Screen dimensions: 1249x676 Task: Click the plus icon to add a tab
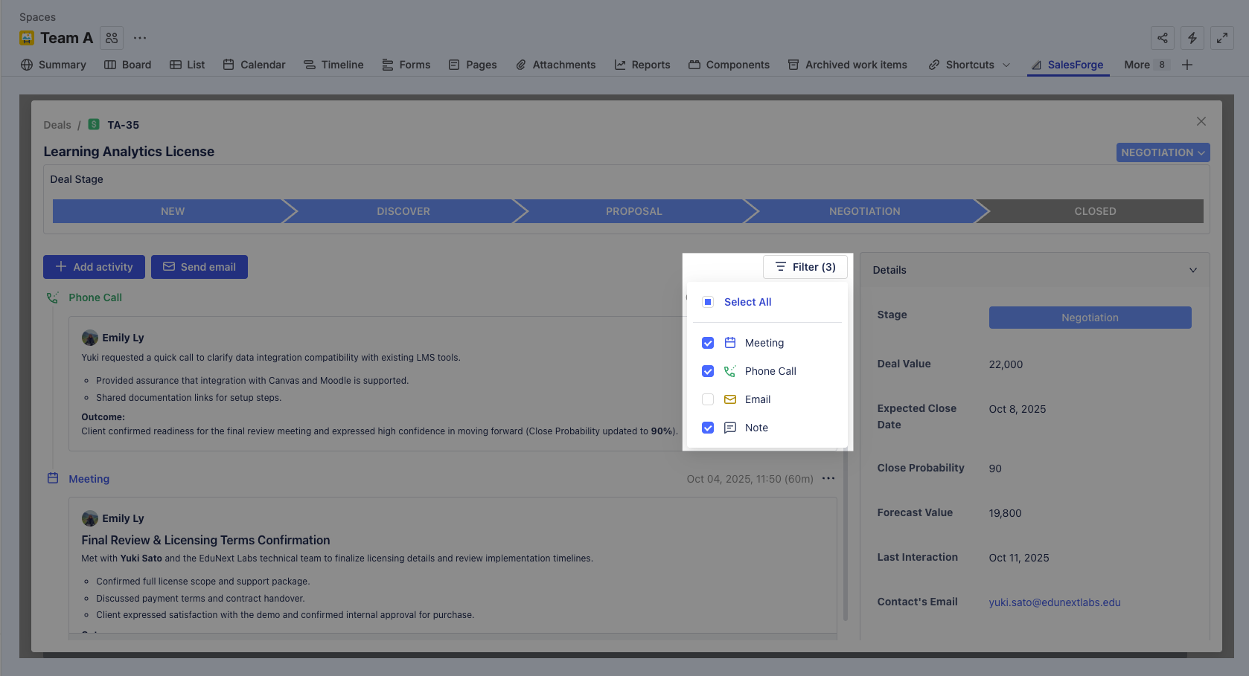[1187, 65]
